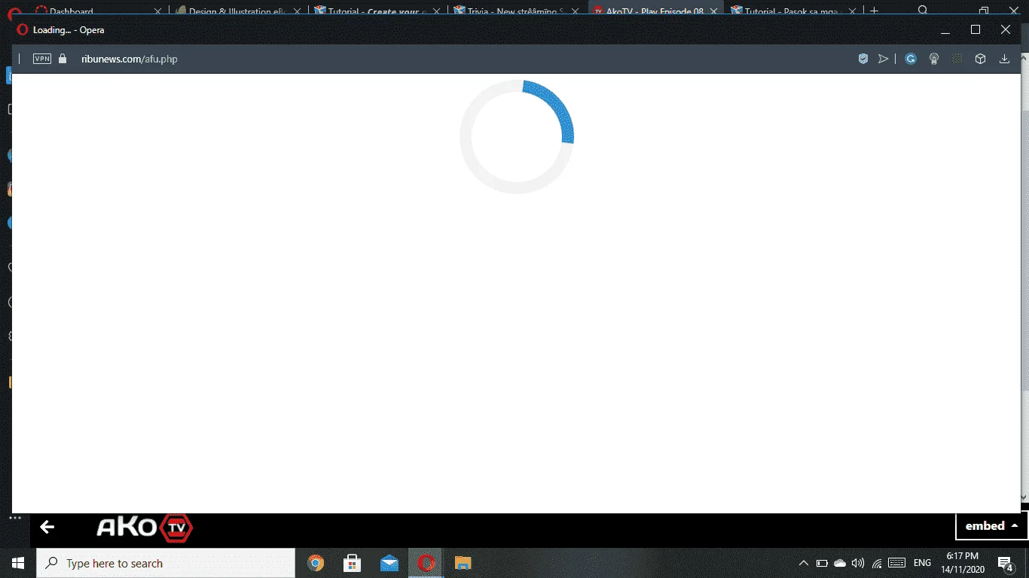
Task: Open Mail app from the taskbar
Action: coord(389,563)
